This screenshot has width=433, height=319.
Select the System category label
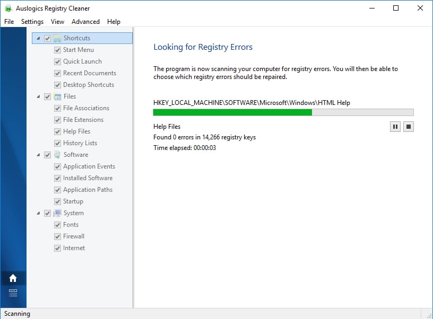coord(73,213)
